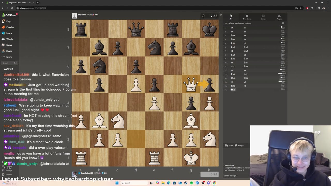This screenshot has height=186, width=331.
Task: Select the black king on h8
Action: 209,29
